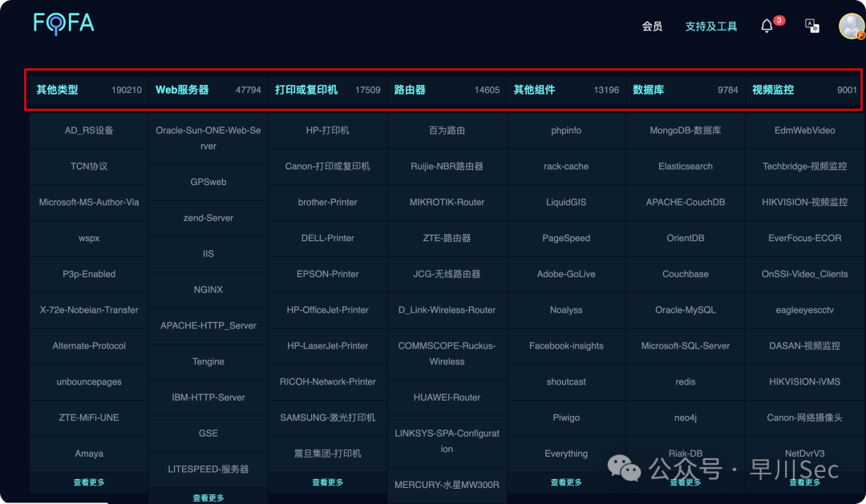Click the Amaya entry
866x504 pixels.
coord(89,454)
